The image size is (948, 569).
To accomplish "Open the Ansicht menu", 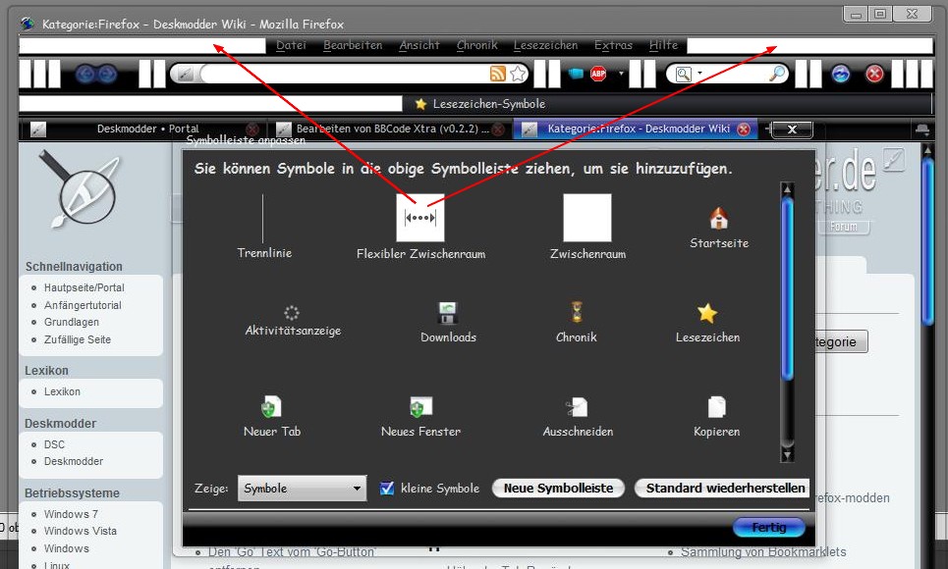I will coord(418,45).
